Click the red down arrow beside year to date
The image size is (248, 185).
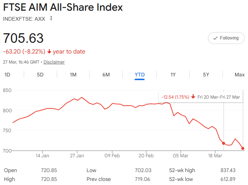[49, 52]
